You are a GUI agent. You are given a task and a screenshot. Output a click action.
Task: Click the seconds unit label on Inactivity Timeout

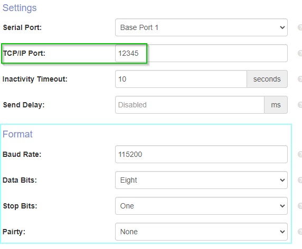tap(267, 79)
